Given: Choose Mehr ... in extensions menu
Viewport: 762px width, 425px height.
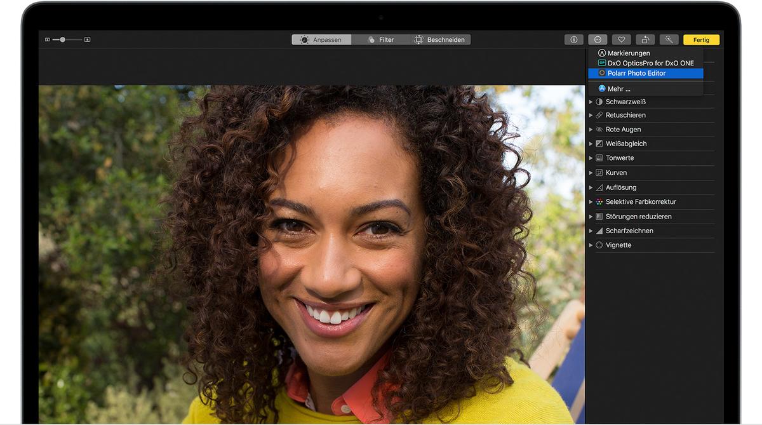Looking at the screenshot, I should [646, 89].
